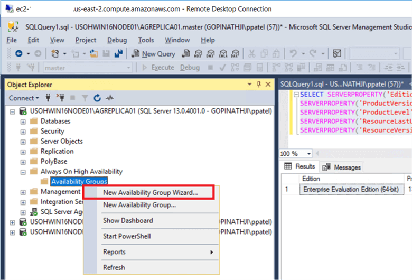The height and width of the screenshot is (280, 412).
Task: Select New Availability Group Wizard menu entry
Action: click(x=150, y=193)
